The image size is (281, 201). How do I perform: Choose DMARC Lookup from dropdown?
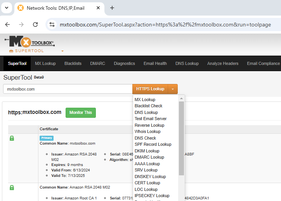[x=149, y=157]
